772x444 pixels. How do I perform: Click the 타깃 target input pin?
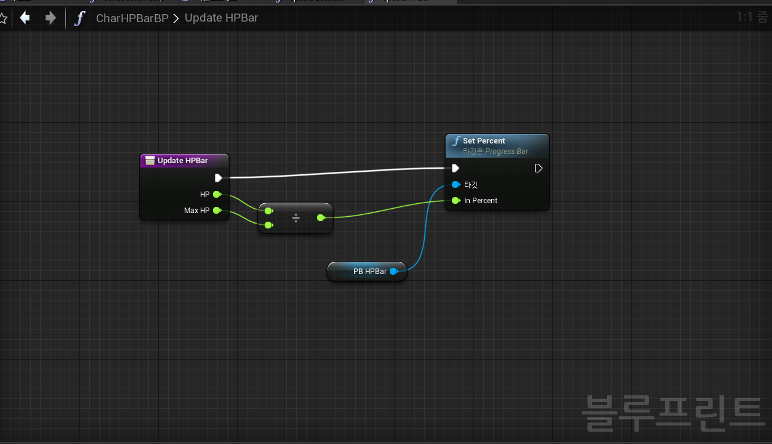455,185
